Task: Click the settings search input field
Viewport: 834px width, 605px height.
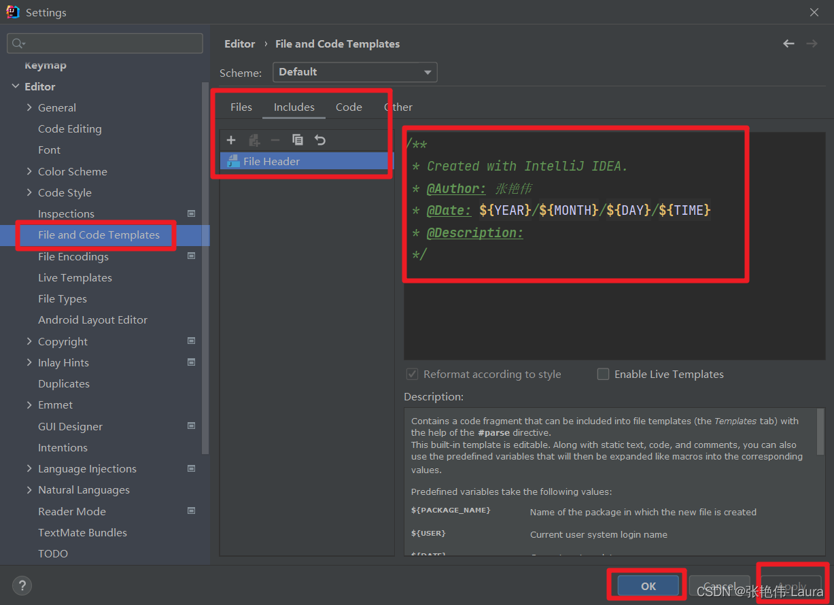Action: 105,44
